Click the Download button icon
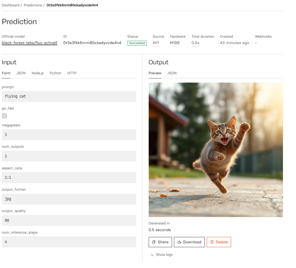Viewport: 296px width, 268px height. click(x=179, y=242)
